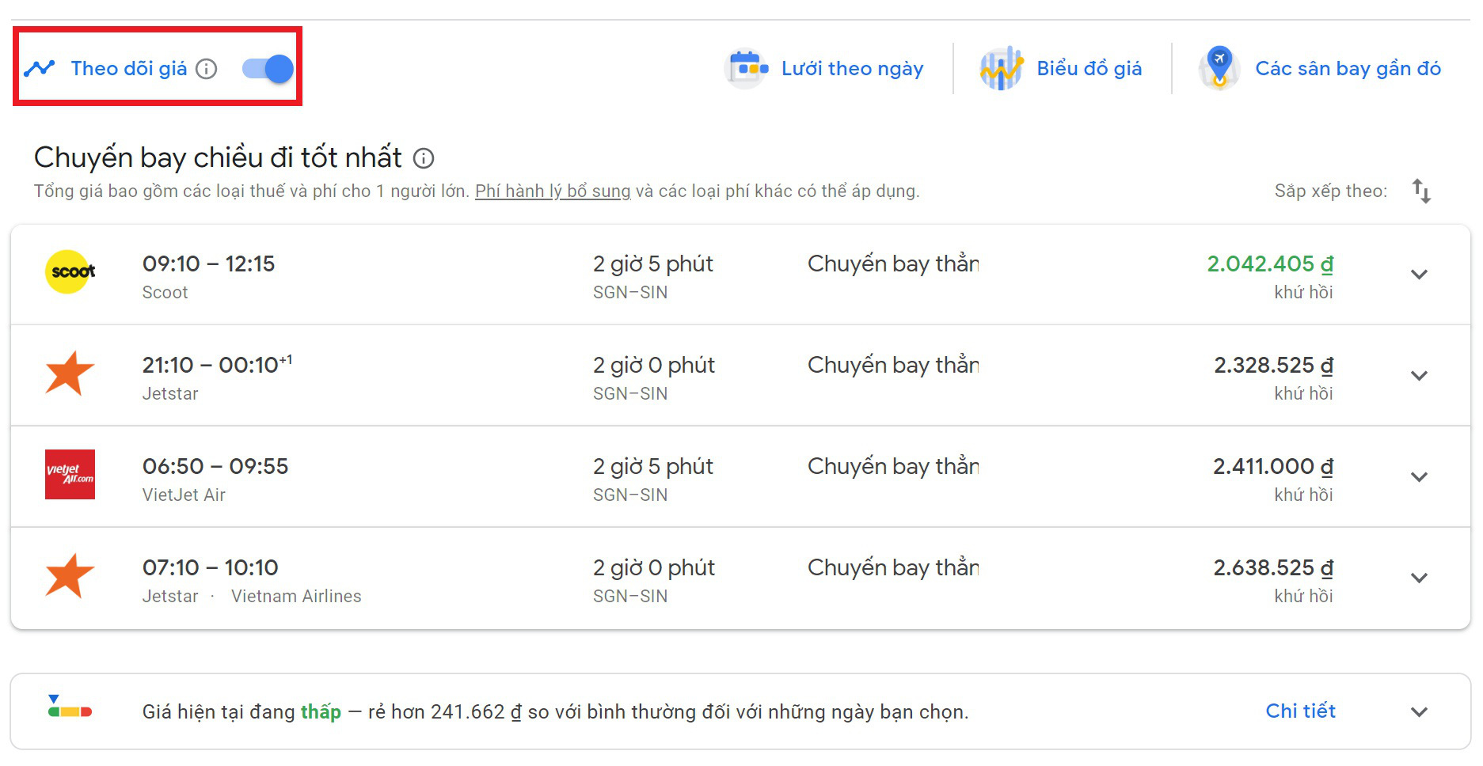The image size is (1483, 766).
Task: Click the price tracking trend line icon
Action: click(39, 69)
